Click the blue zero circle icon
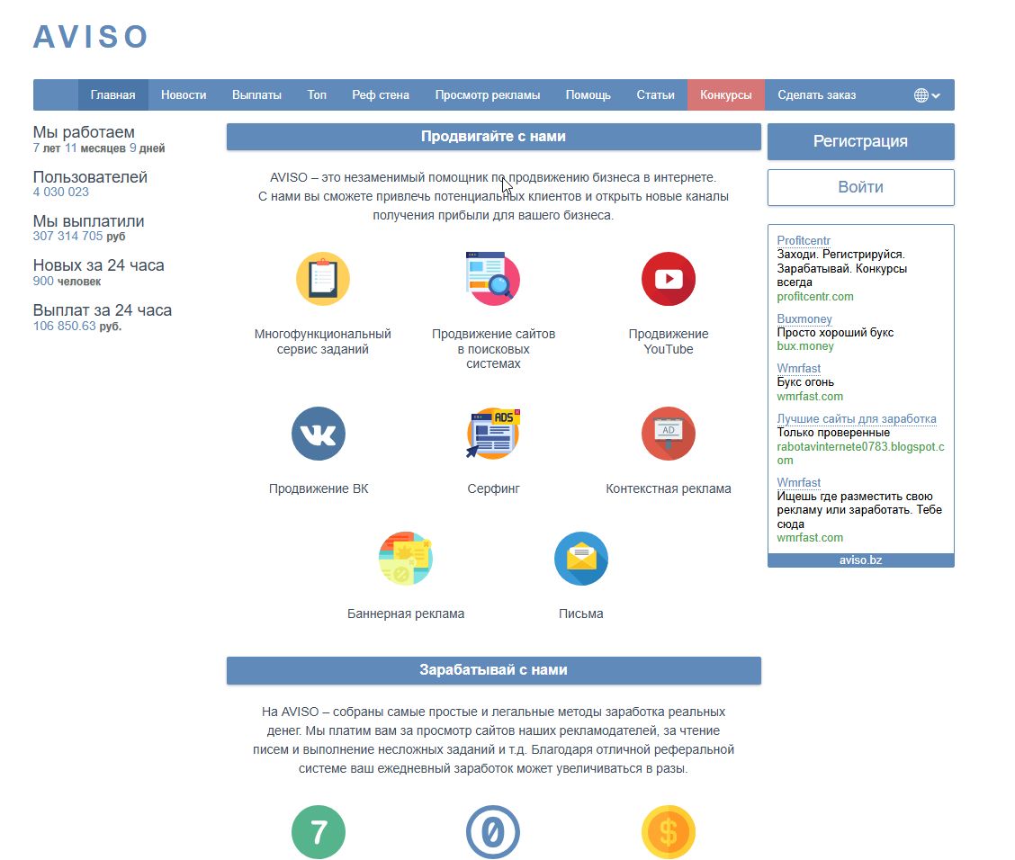This screenshot has height=860, width=1015. (493, 832)
